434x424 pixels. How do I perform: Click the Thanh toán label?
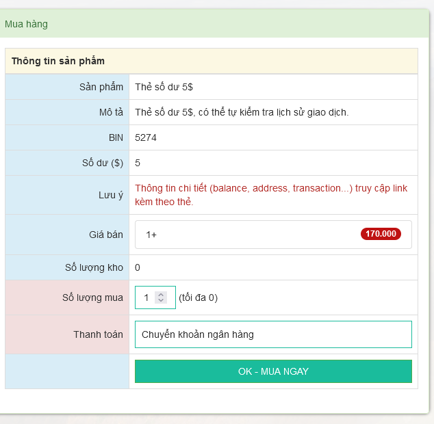click(x=99, y=334)
